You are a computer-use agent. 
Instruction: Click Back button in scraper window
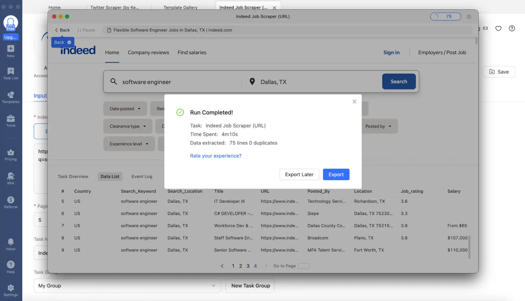click(62, 30)
